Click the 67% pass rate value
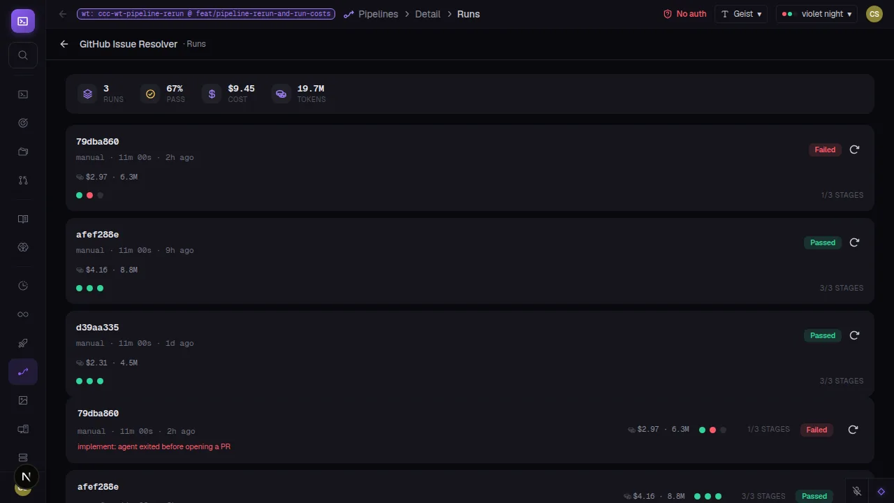 (x=175, y=89)
